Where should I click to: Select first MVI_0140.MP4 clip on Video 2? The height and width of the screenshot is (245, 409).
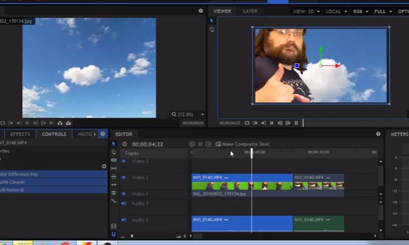point(242,182)
